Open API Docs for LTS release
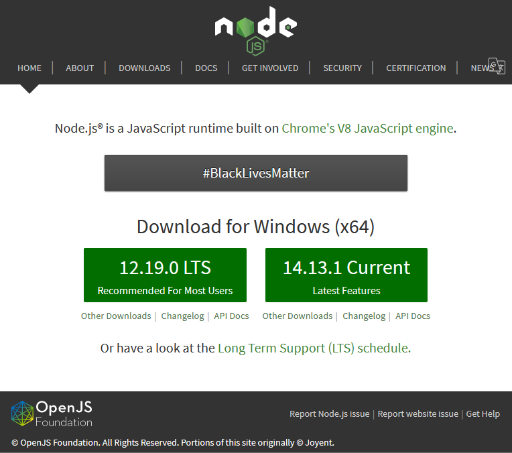The height and width of the screenshot is (453, 512). click(x=231, y=316)
